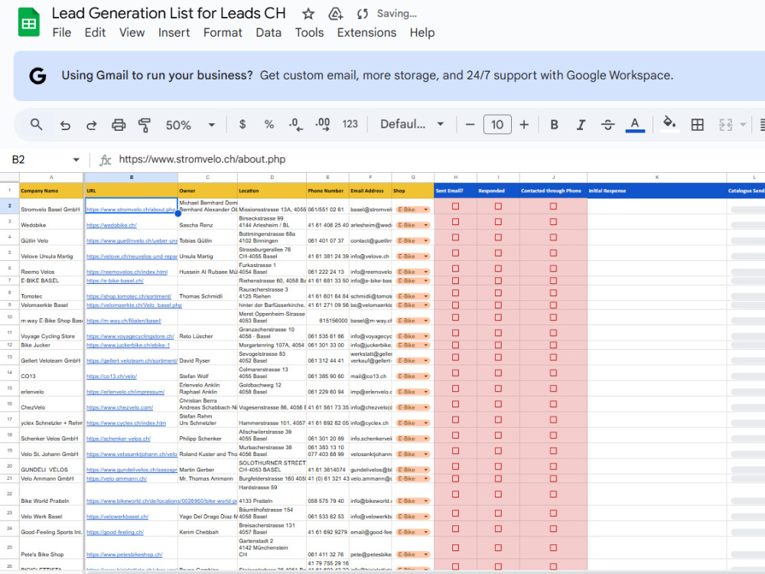Activate the paint format tool
Image resolution: width=765 pixels, height=574 pixels.
pos(145,125)
